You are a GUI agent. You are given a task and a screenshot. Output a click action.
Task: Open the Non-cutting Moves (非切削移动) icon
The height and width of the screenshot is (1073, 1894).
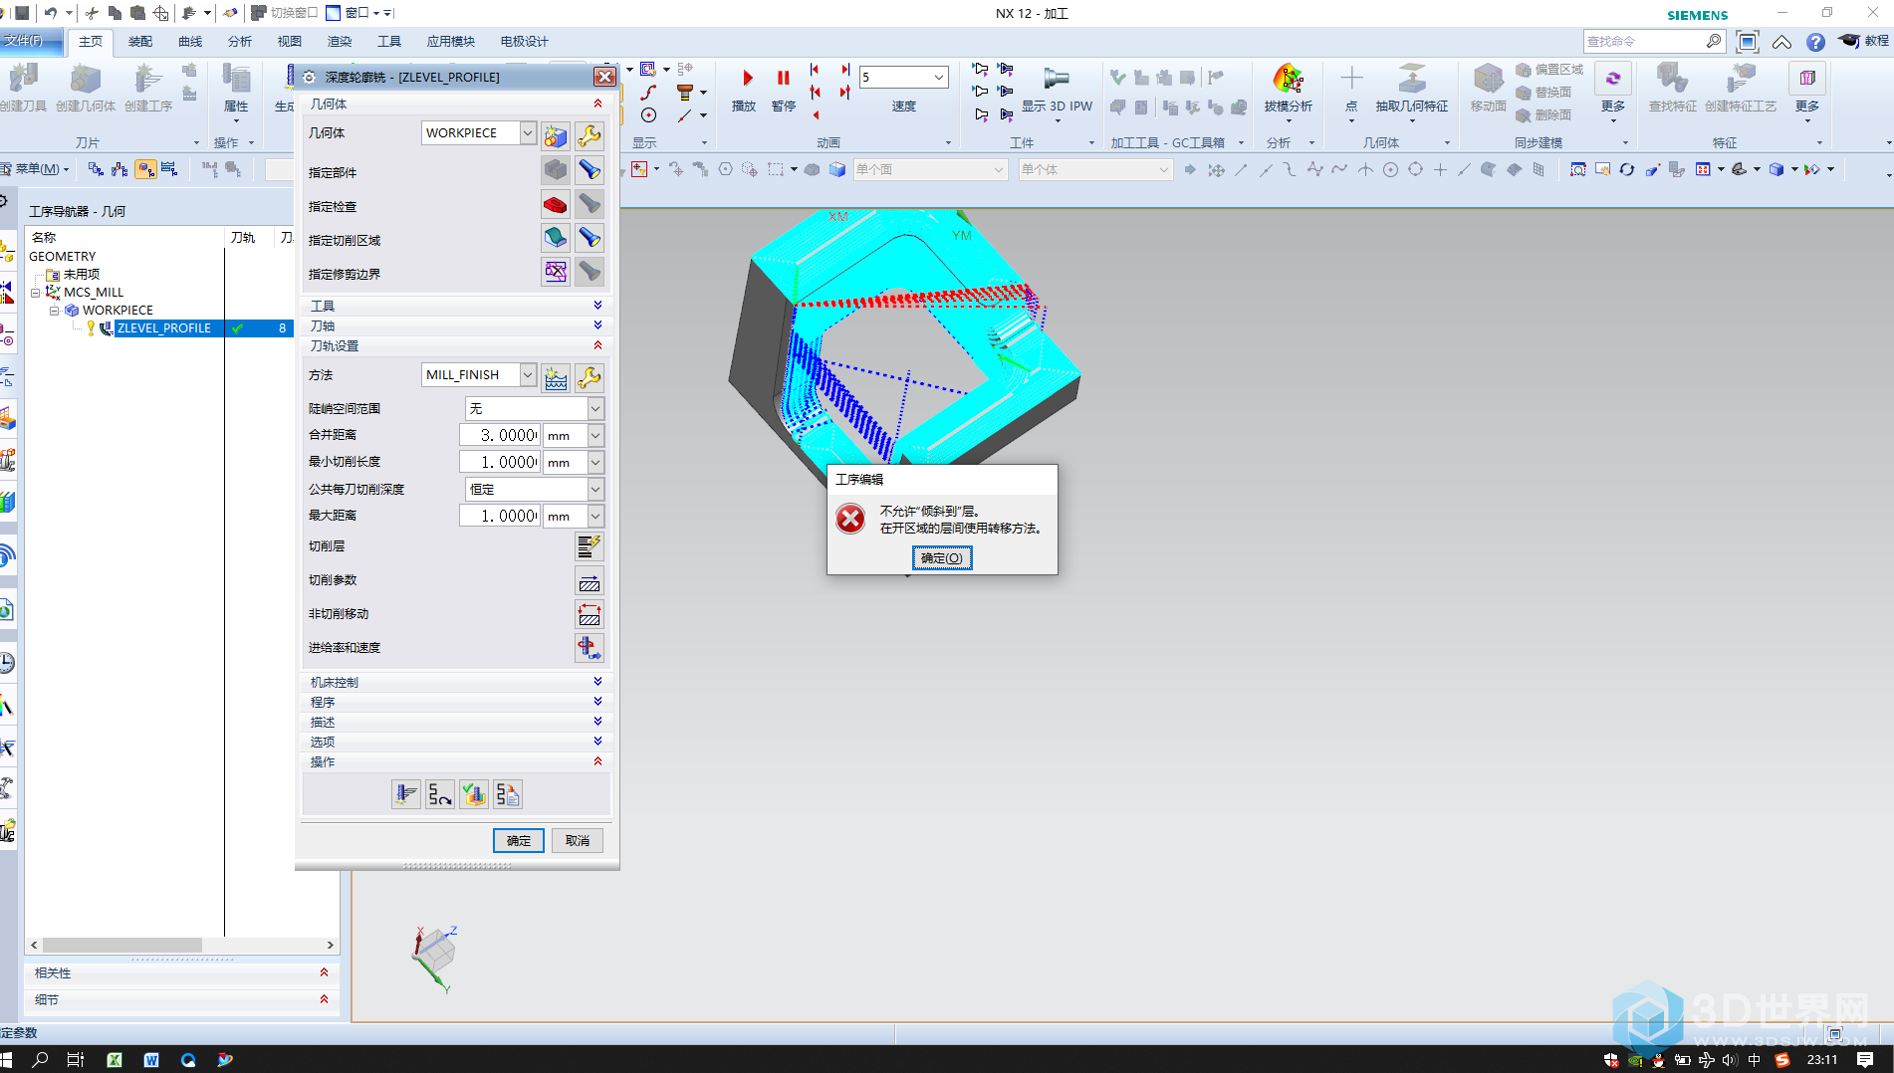pos(590,614)
